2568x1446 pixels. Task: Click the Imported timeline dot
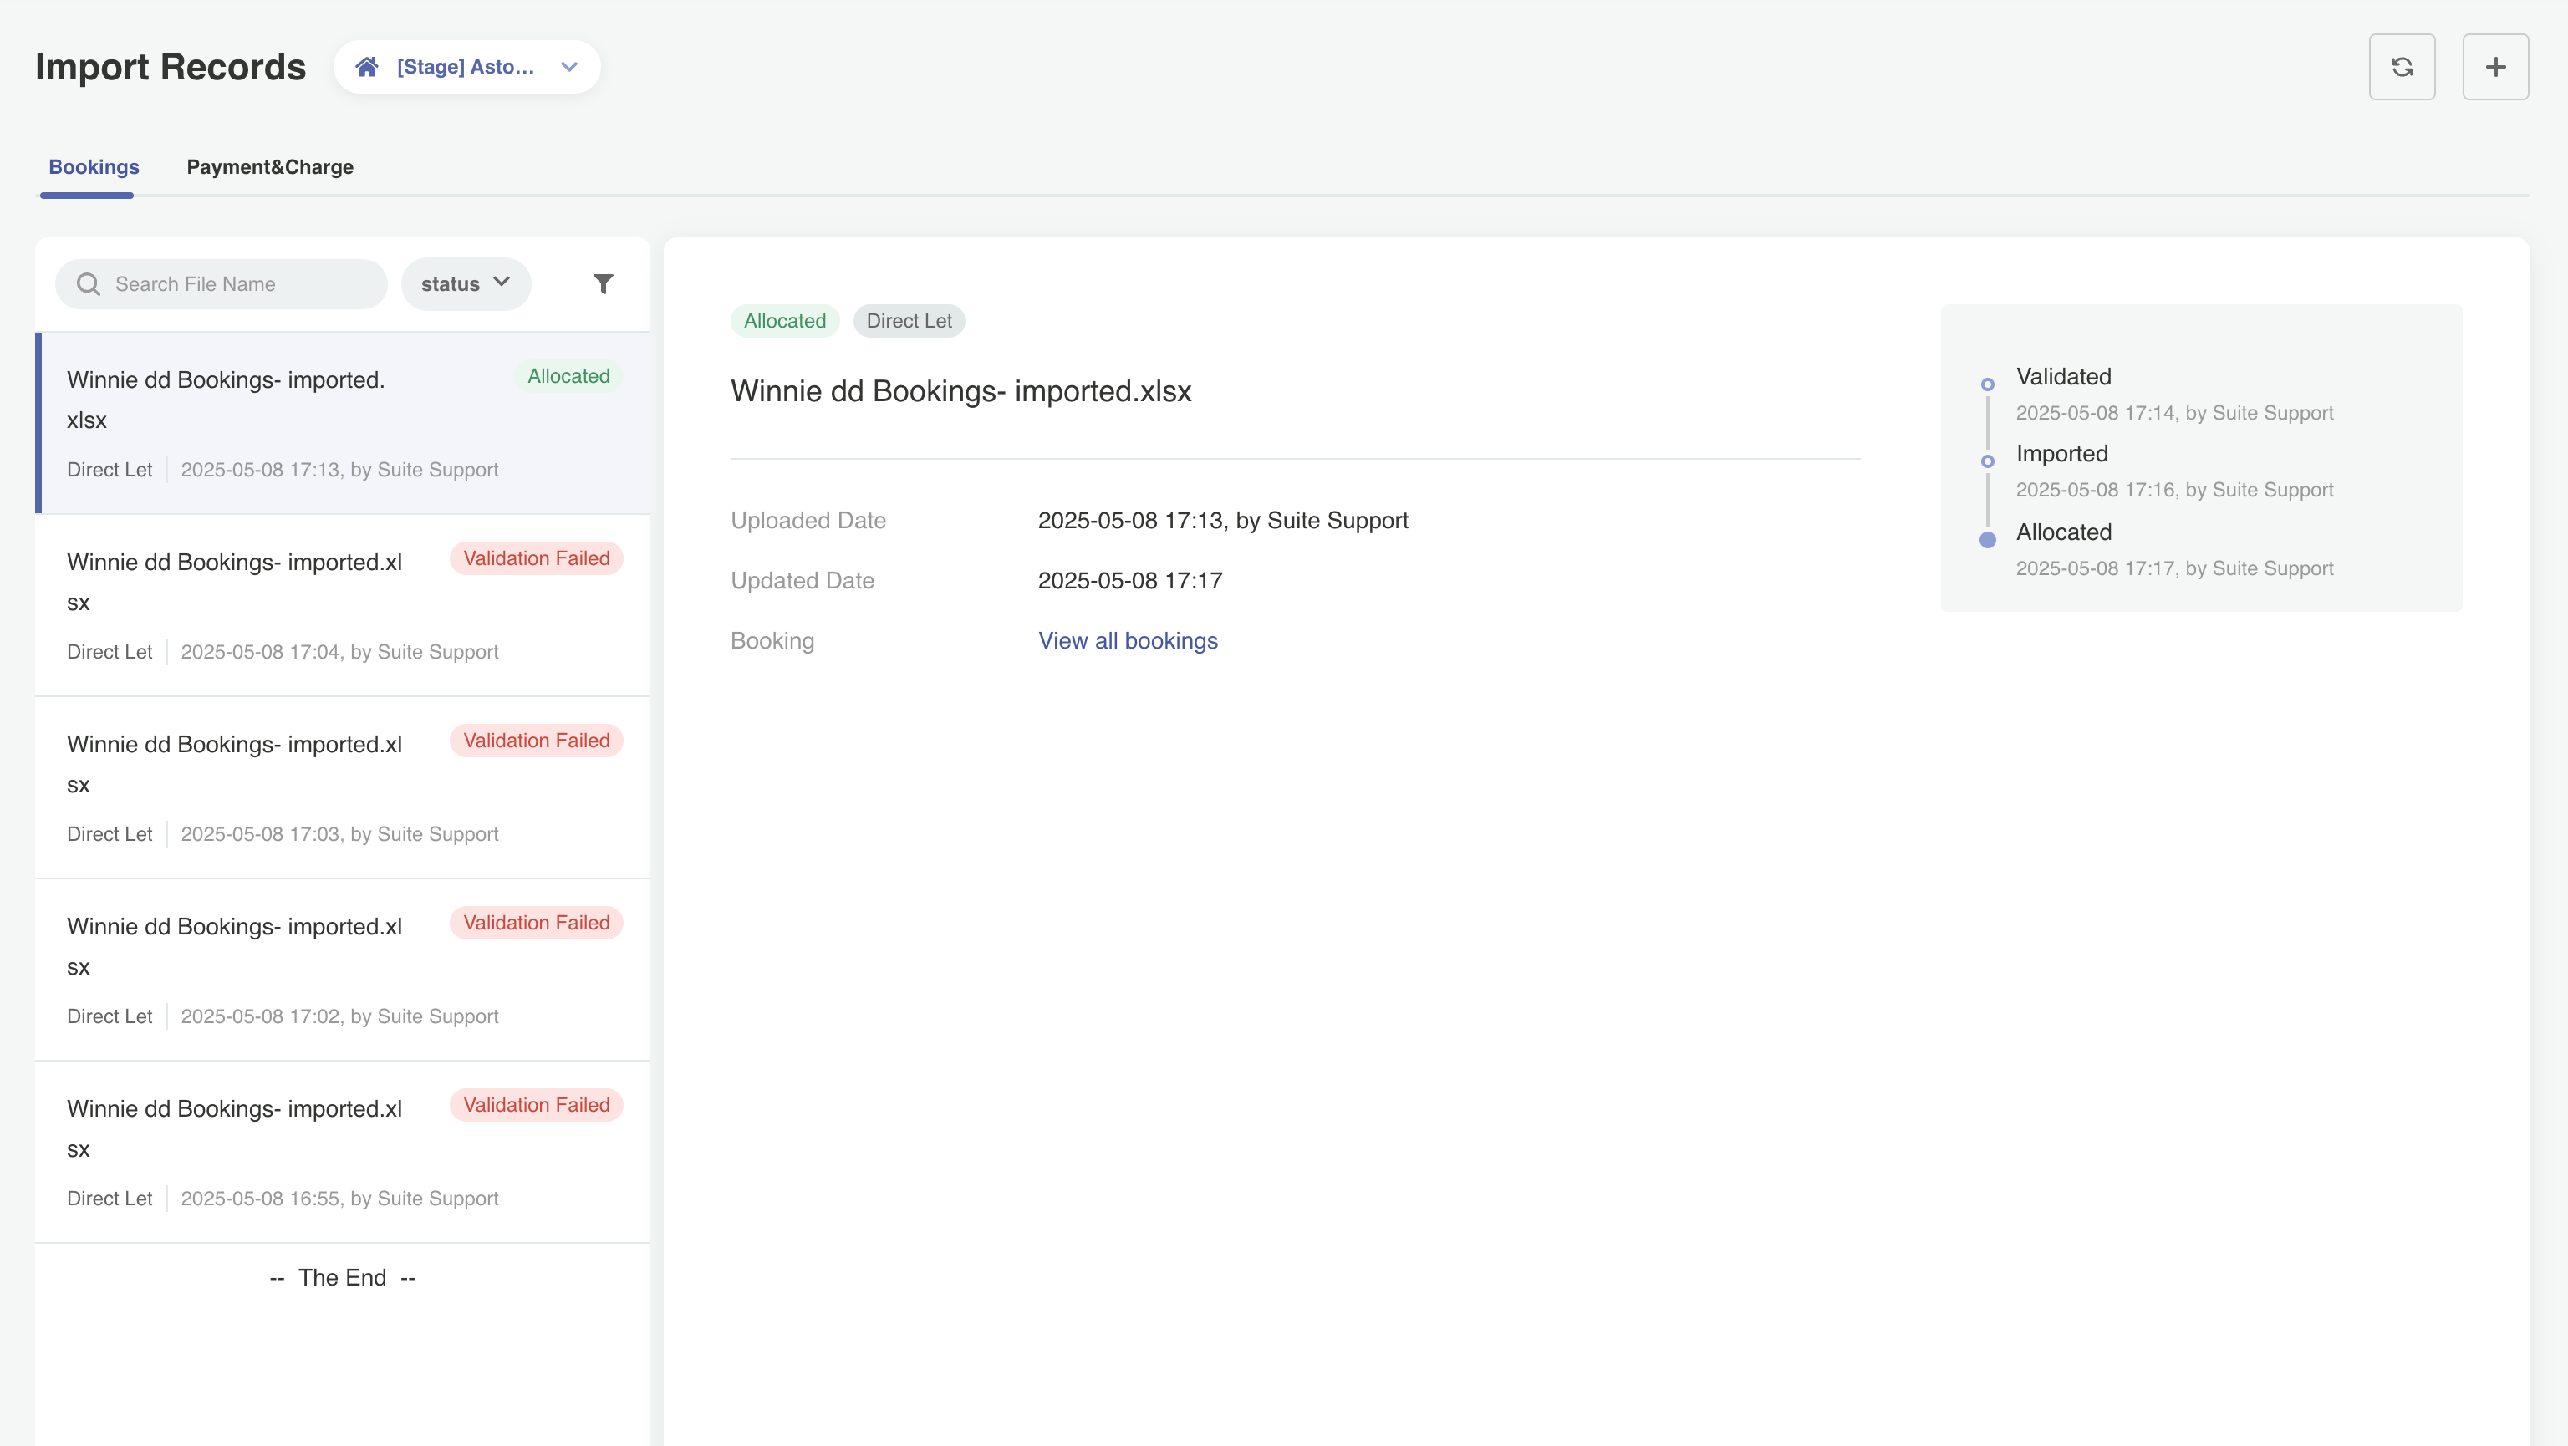click(1987, 461)
